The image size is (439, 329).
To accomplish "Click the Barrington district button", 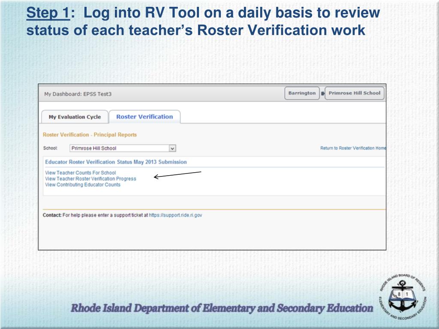I will (x=302, y=93).
